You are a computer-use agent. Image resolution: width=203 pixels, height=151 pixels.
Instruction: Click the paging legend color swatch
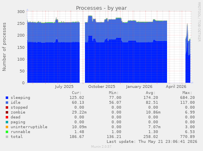pos(7,122)
